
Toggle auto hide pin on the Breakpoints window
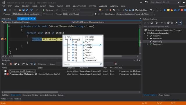(x=137, y=60)
